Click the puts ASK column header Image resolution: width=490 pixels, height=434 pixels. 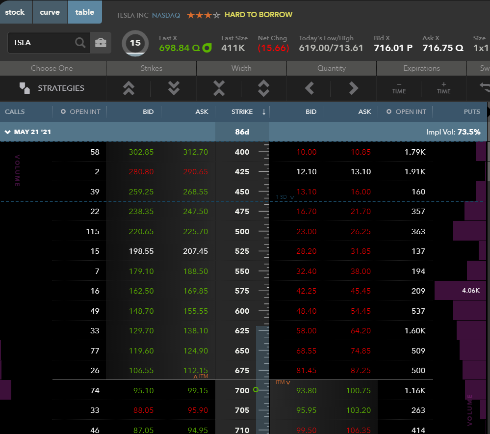coord(364,112)
